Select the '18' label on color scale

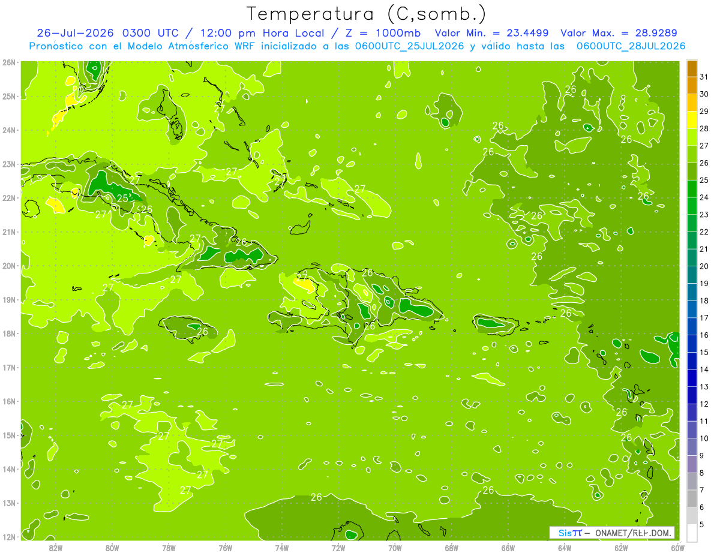coord(704,301)
